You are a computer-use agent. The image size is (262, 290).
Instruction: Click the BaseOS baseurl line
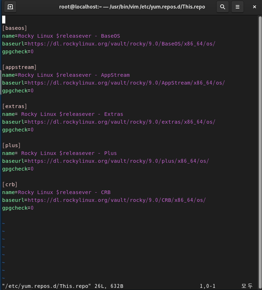(109, 44)
